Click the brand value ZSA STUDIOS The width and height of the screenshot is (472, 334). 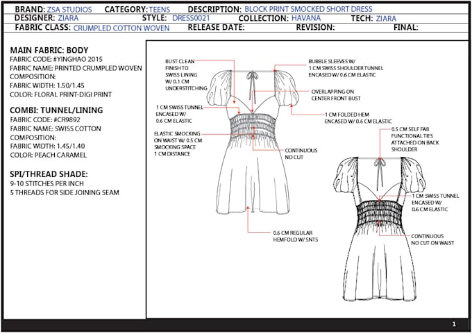(x=69, y=10)
